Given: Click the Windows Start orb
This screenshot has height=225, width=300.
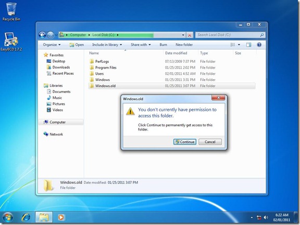Looking at the screenshot, I should [7, 217].
